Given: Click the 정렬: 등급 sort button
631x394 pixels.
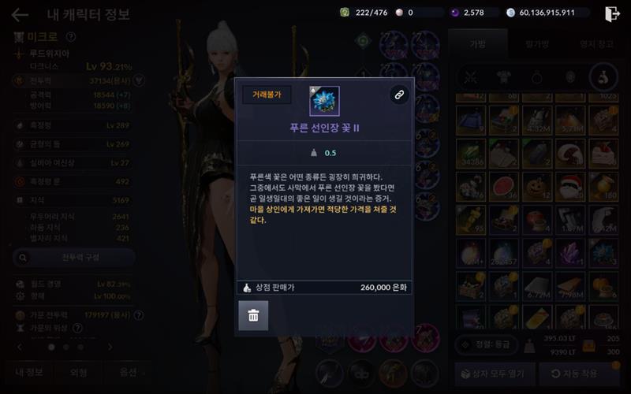Looking at the screenshot, I should click(x=487, y=344).
